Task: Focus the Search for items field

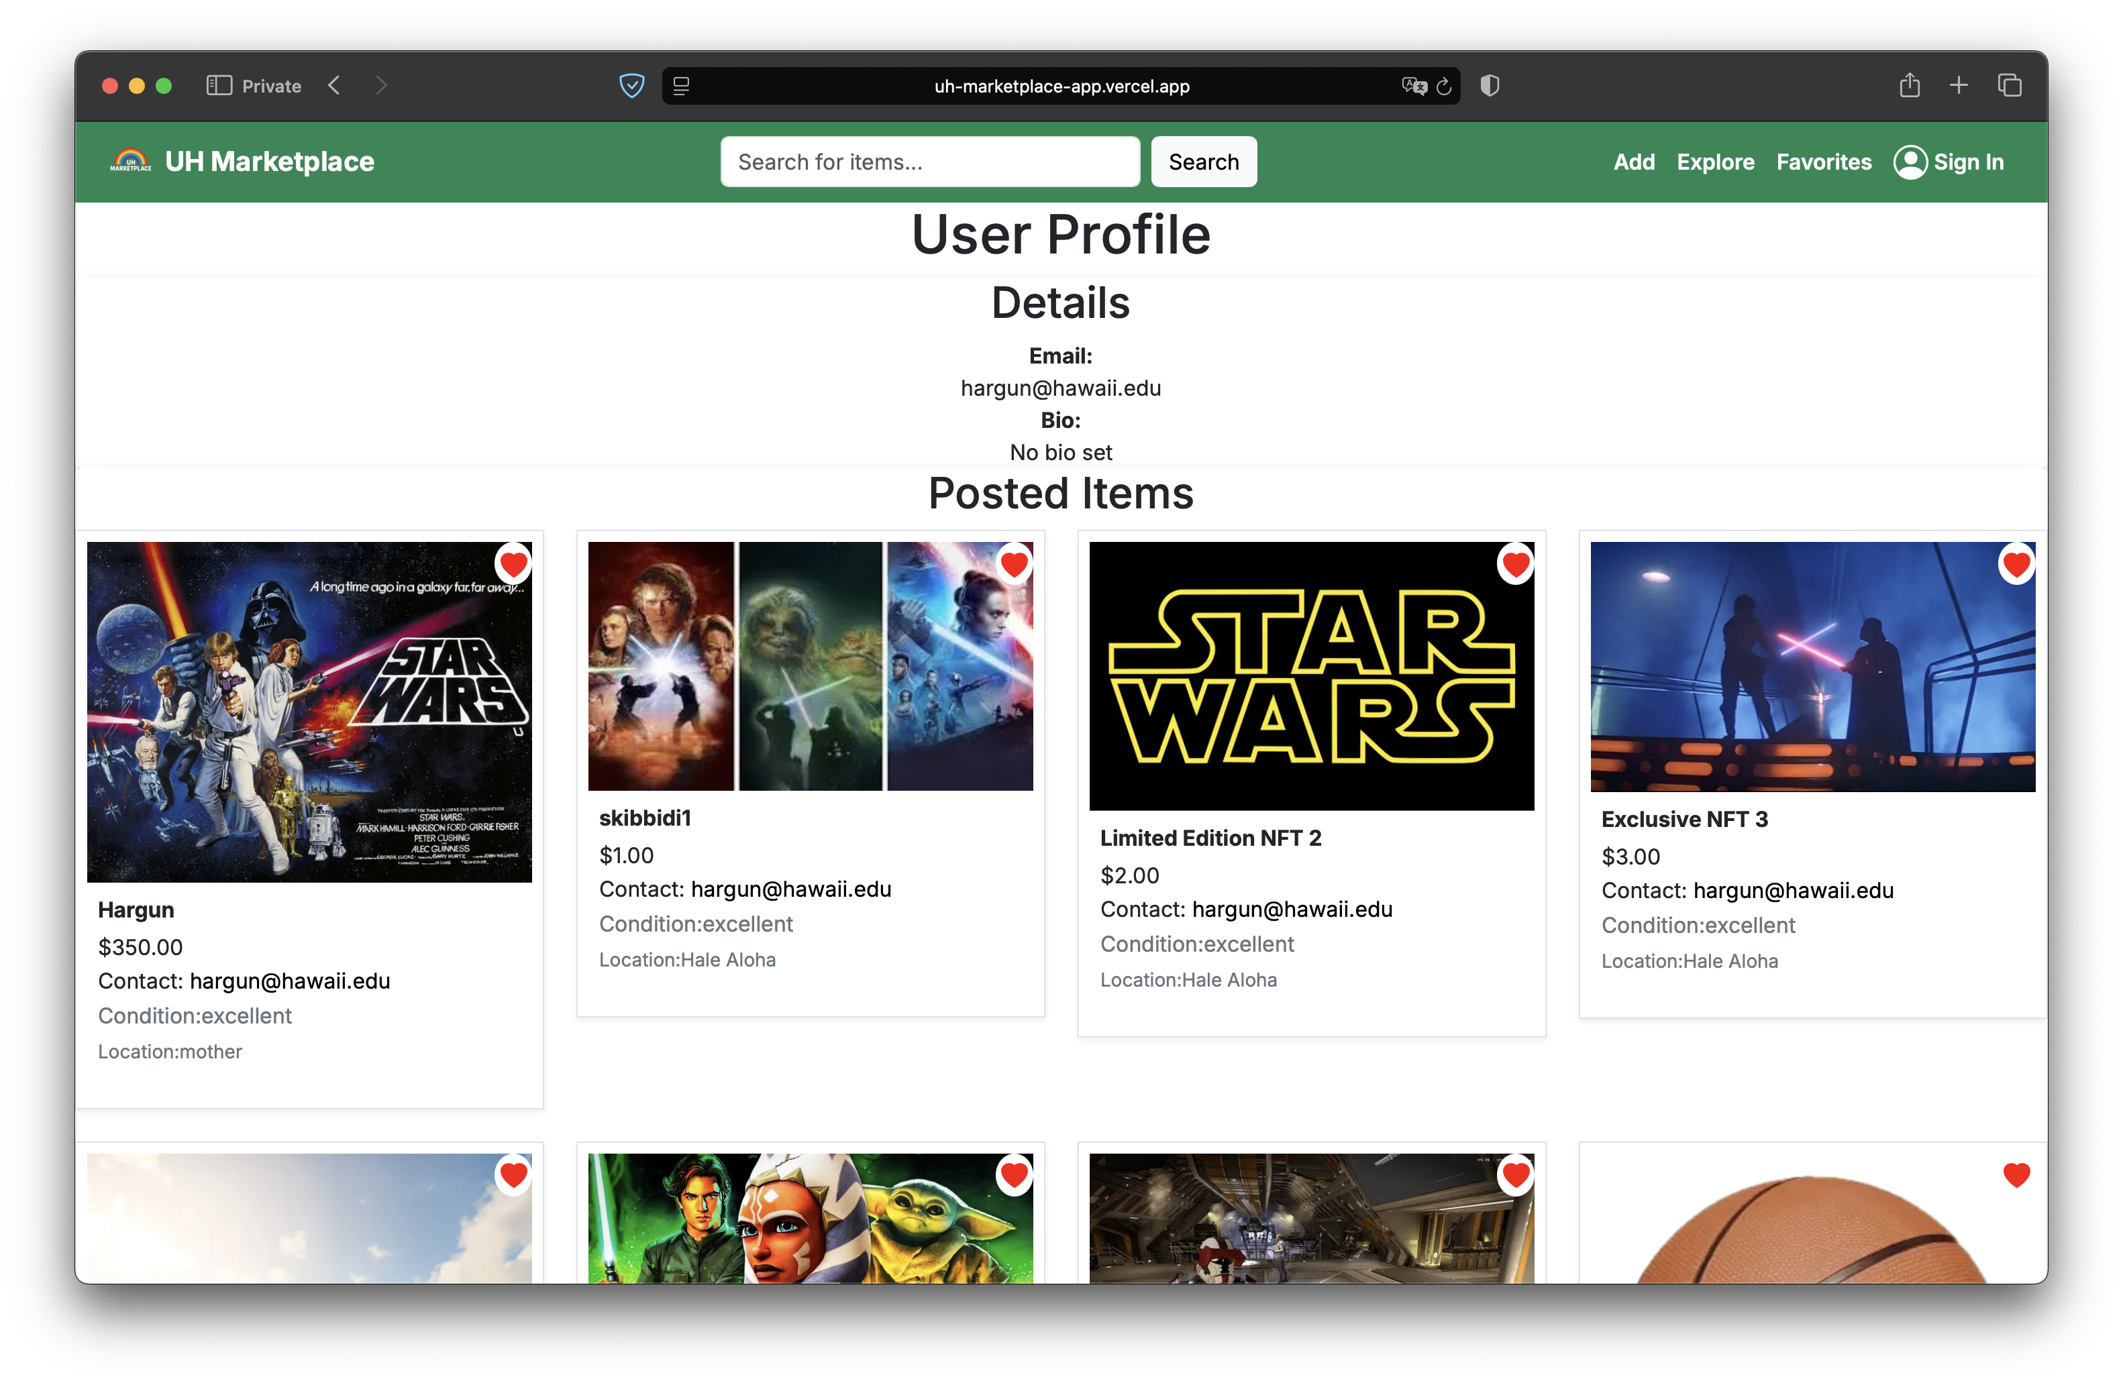Action: [929, 162]
